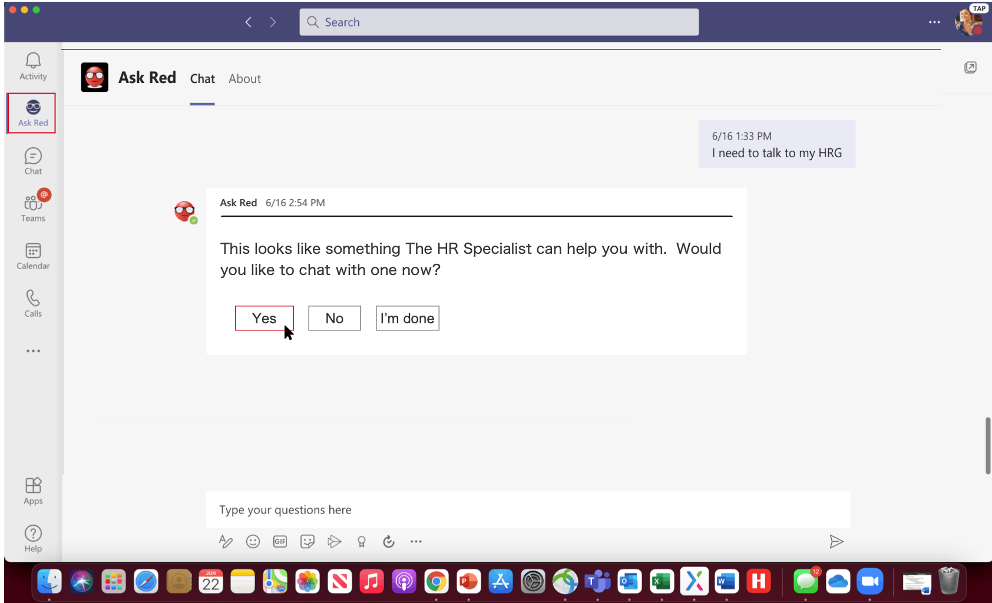The image size is (992, 603).
Task: Expand more compose options ellipsis
Action: tap(416, 542)
